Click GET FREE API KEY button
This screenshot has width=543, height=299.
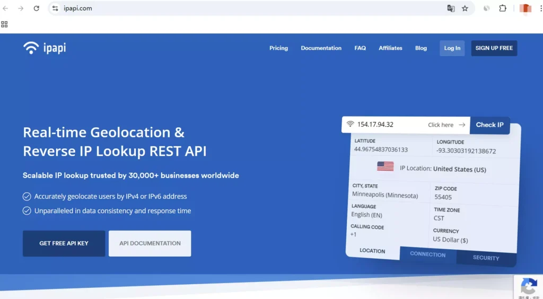tap(64, 243)
